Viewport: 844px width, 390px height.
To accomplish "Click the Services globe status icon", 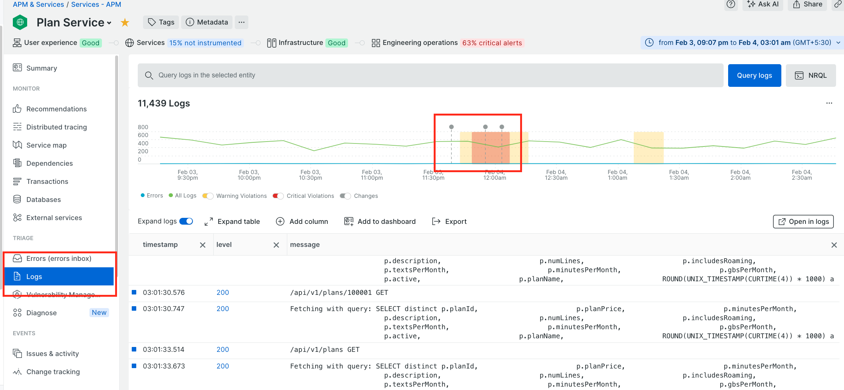I will [129, 43].
